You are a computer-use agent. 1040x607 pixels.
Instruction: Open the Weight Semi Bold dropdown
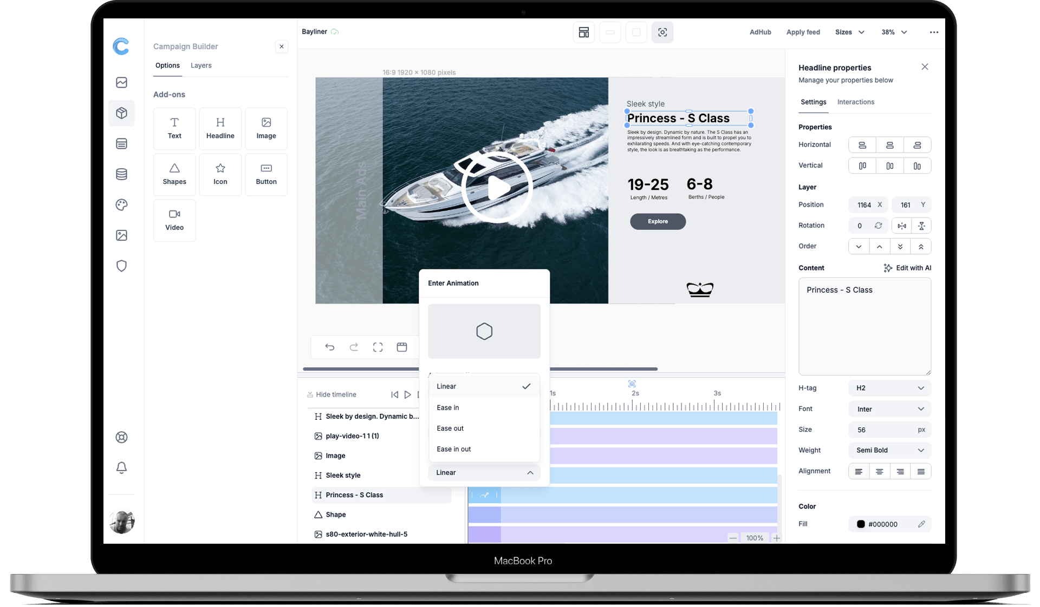(890, 450)
